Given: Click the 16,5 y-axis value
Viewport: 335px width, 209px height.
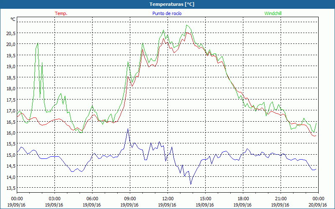Looking at the screenshot, I should (x=11, y=122).
